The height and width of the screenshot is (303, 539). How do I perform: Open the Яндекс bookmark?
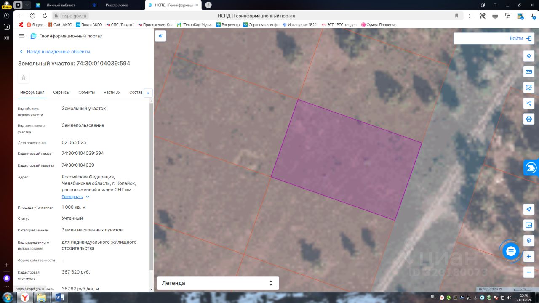coord(35,25)
